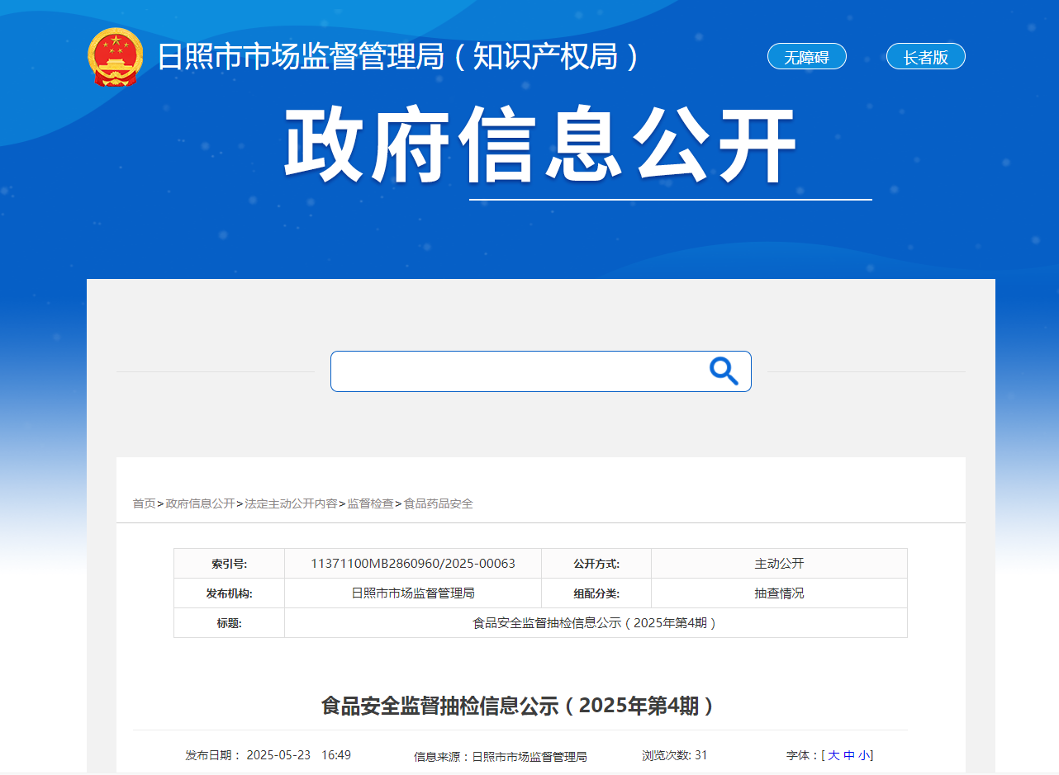Click publish date 2025-05-23 16:49
This screenshot has height=775, width=1059.
point(268,755)
